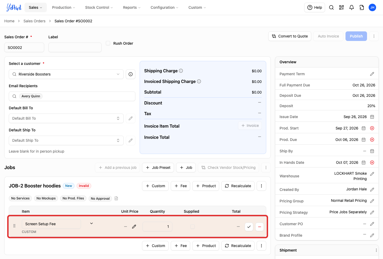
Task: Click the customer info icon
Action: [131, 74]
